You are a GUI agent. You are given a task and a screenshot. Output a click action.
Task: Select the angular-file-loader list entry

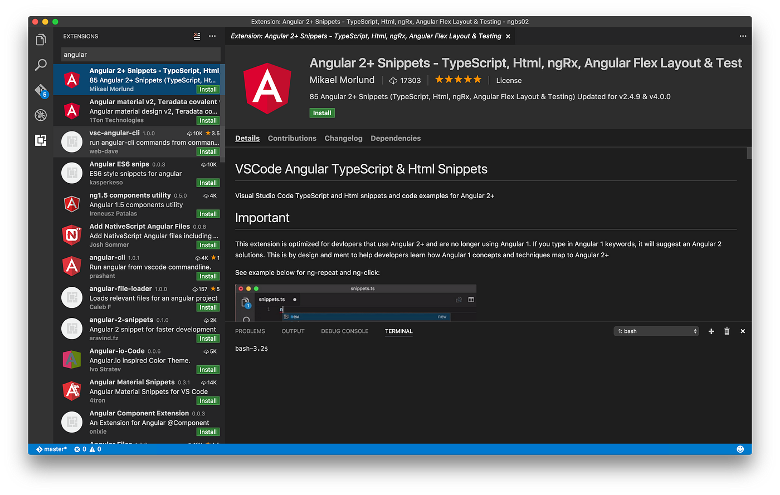pos(139,298)
